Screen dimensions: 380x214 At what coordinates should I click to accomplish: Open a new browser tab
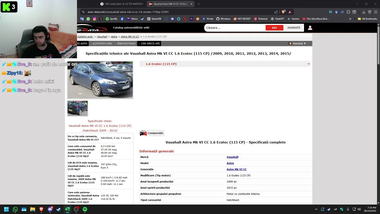pos(199,4)
